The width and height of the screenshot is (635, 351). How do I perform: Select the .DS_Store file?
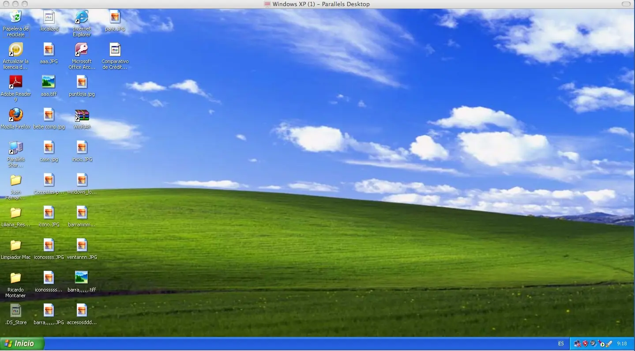coord(16,310)
